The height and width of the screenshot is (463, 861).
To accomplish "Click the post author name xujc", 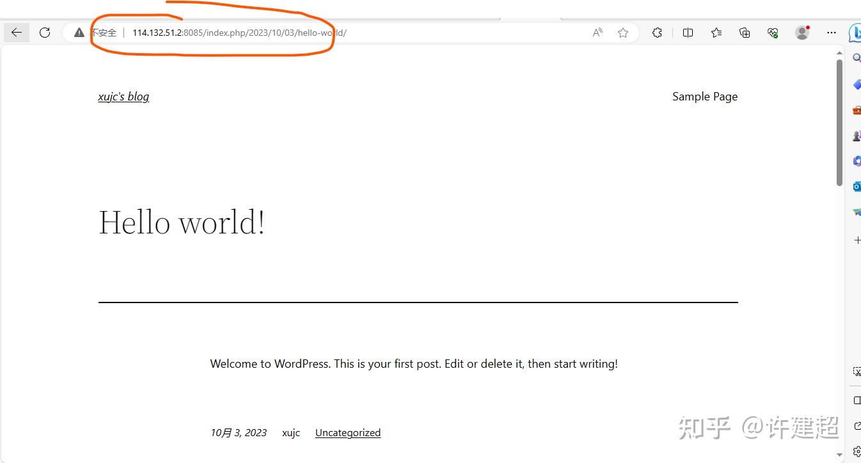I will 291,433.
